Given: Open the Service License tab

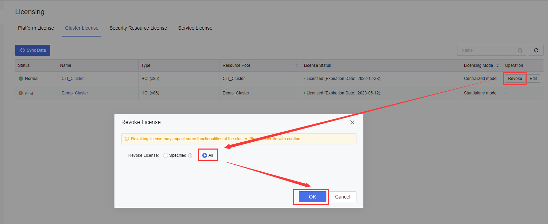Looking at the screenshot, I should click(195, 28).
